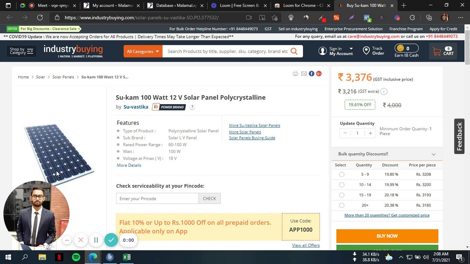
Task: Select the 5 - 9 quantity option
Action: click(342, 175)
